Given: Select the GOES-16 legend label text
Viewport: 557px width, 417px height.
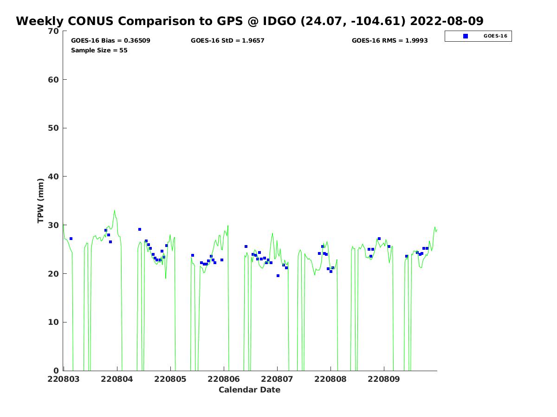Looking at the screenshot, I should 495,36.
